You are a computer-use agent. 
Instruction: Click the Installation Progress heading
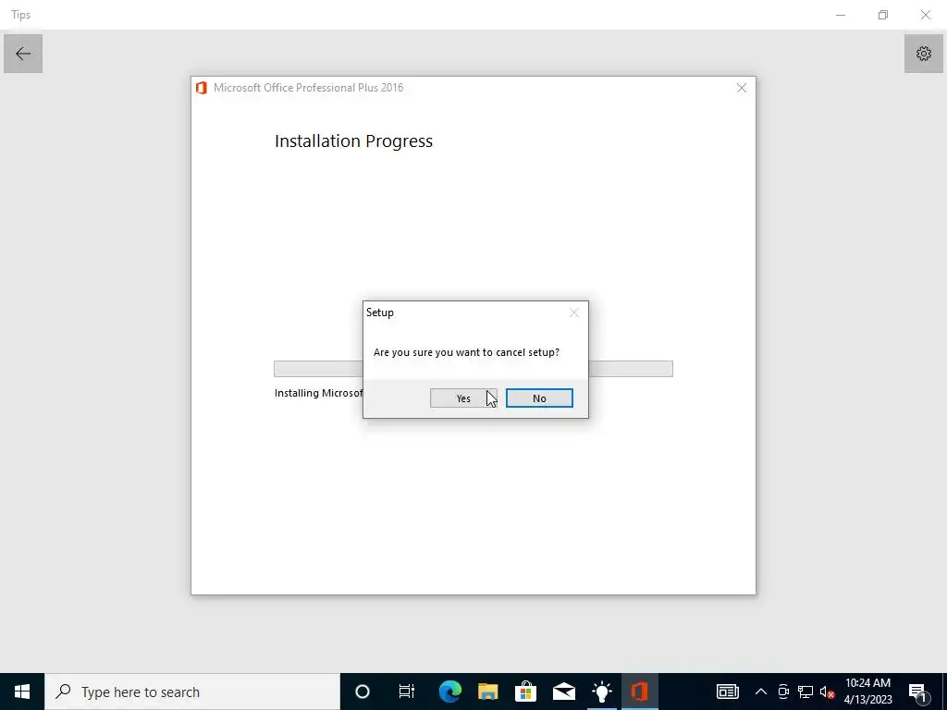[x=353, y=141]
